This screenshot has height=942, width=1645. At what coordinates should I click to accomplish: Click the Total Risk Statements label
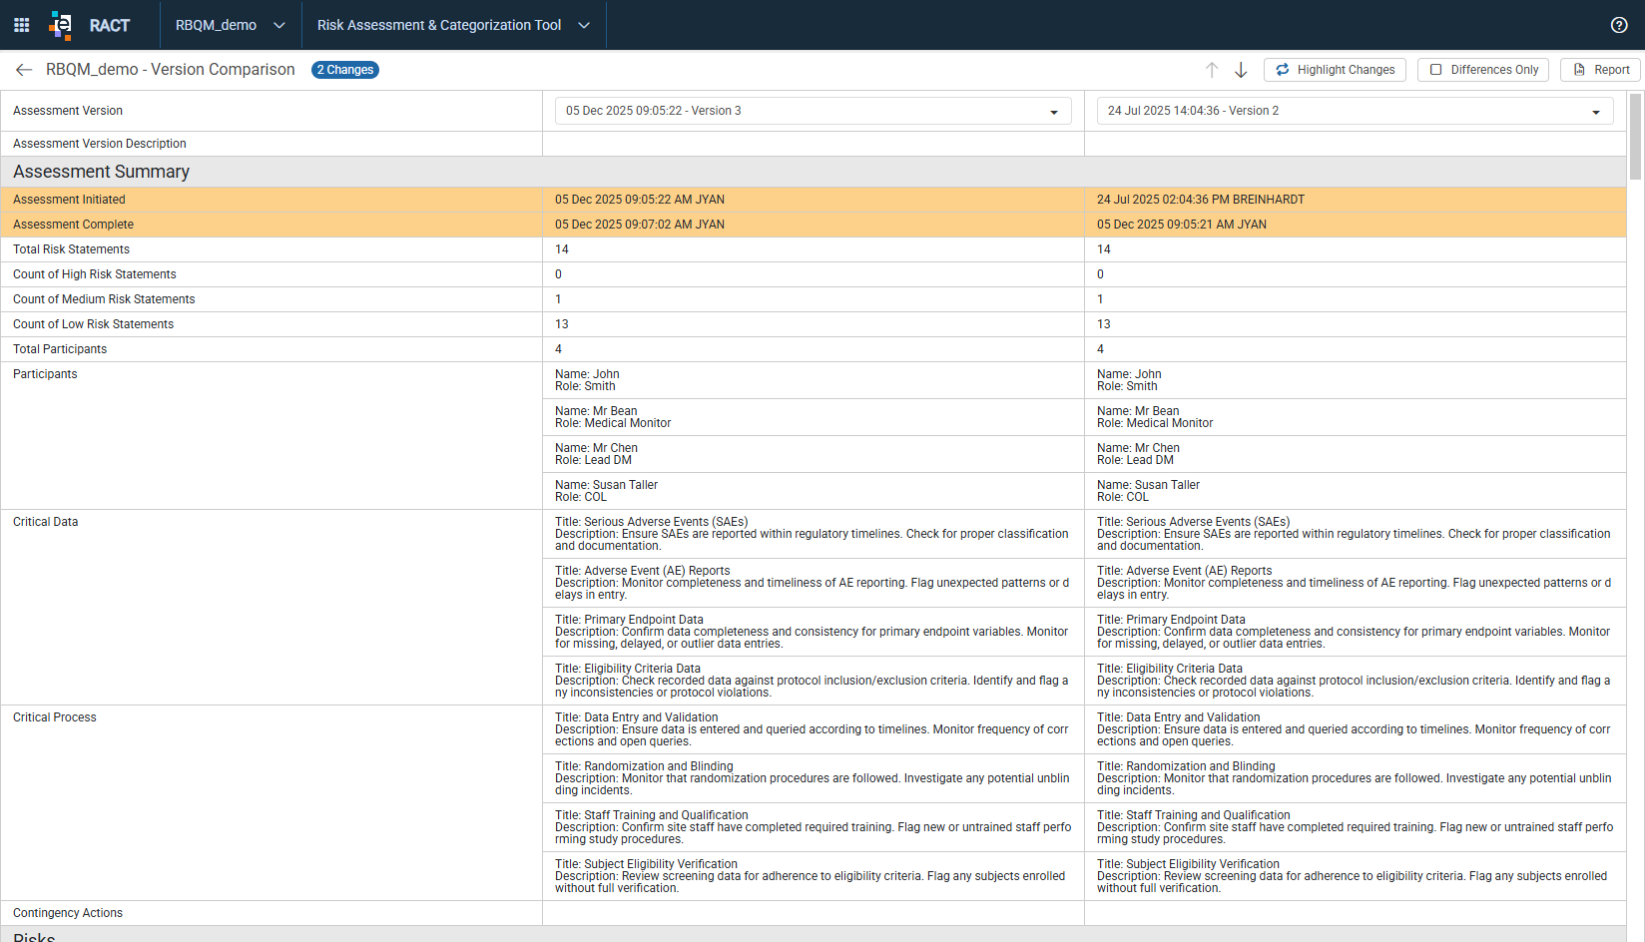pyautogui.click(x=71, y=249)
